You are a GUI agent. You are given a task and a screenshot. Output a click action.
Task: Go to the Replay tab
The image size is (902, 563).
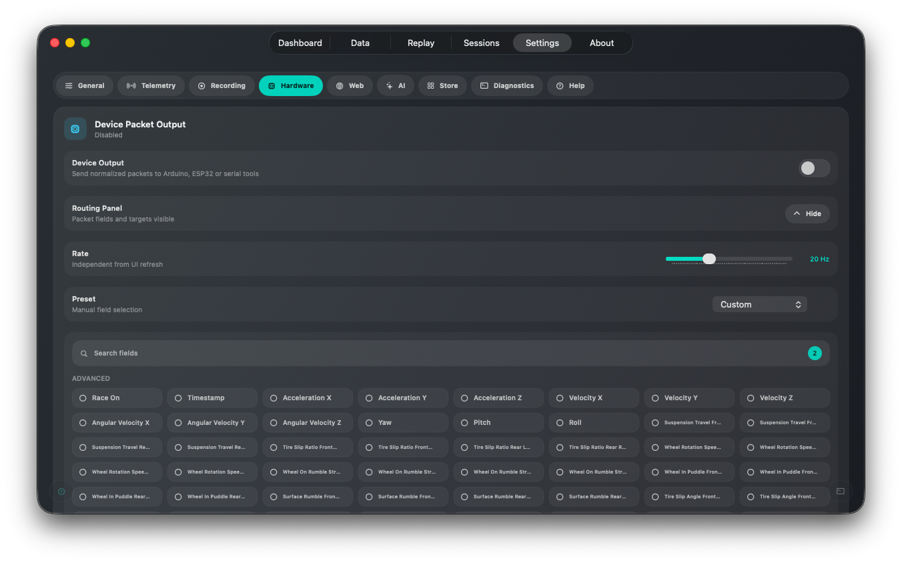(x=421, y=43)
